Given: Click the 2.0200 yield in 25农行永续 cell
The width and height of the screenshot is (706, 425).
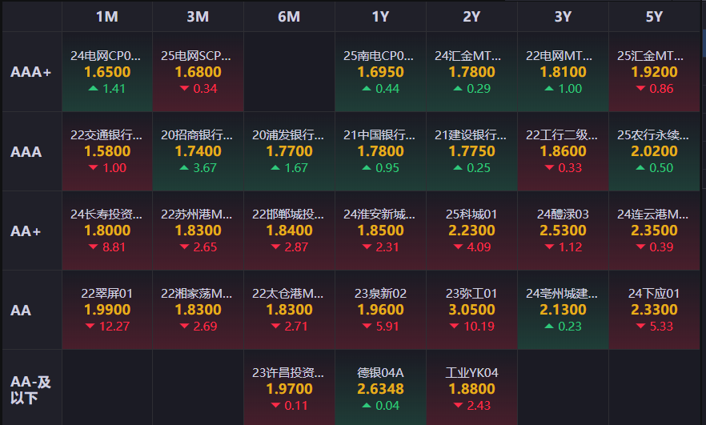Looking at the screenshot, I should coord(654,151).
